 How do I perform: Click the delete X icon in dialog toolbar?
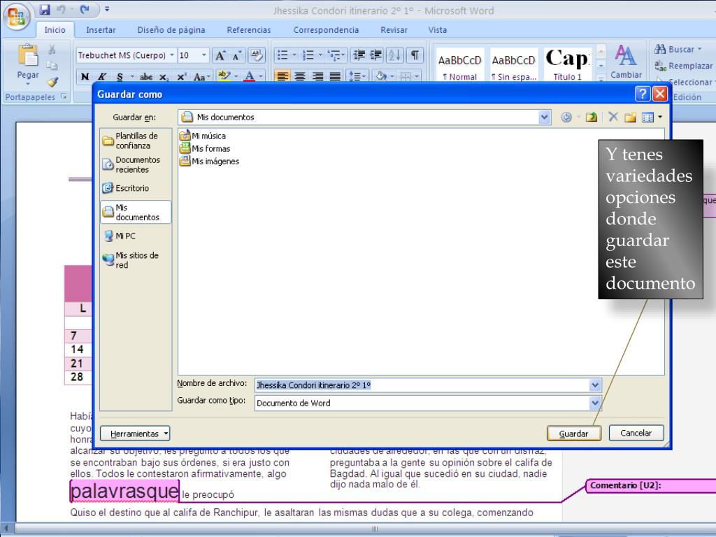click(x=613, y=117)
